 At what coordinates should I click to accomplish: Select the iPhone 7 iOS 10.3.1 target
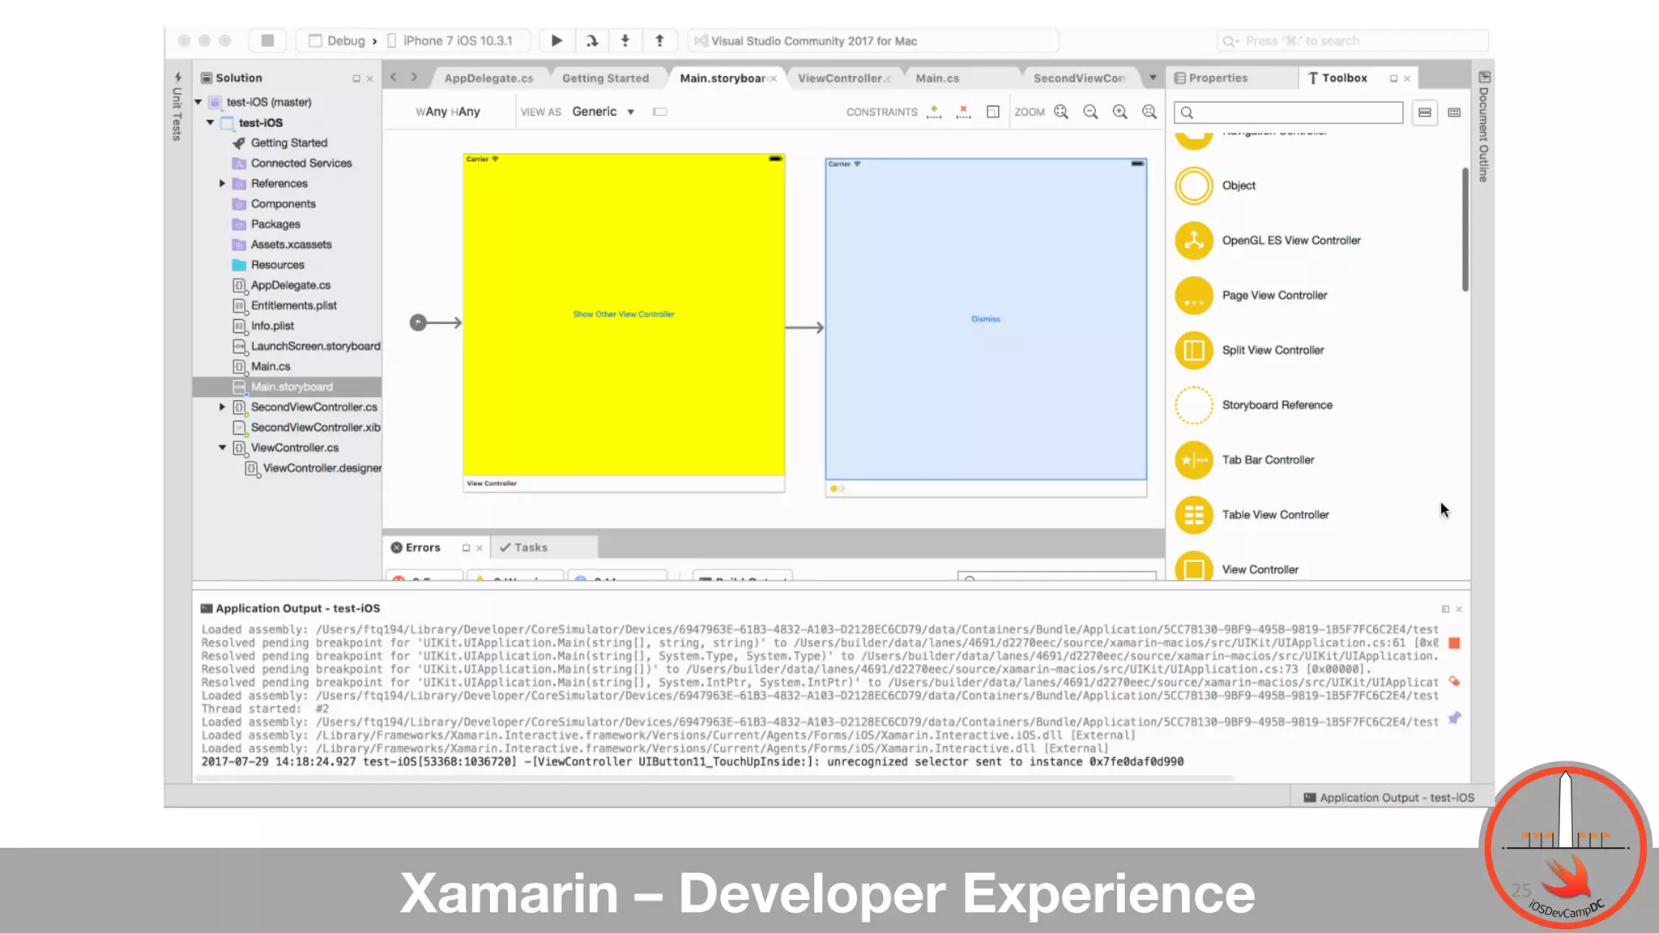click(450, 40)
